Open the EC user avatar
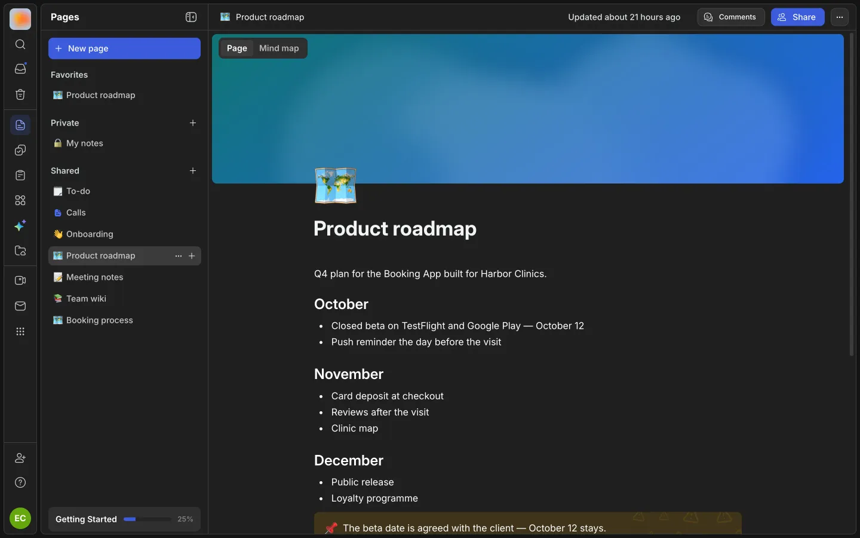This screenshot has height=538, width=860. coord(20,518)
